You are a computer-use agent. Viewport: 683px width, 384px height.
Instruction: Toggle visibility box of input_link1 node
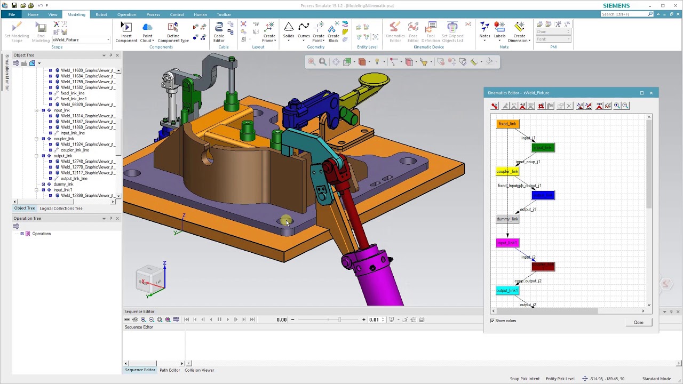[44, 190]
